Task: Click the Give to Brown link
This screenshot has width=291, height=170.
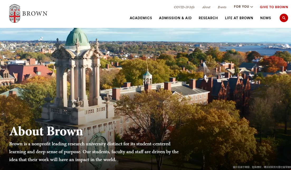Action: point(274,7)
